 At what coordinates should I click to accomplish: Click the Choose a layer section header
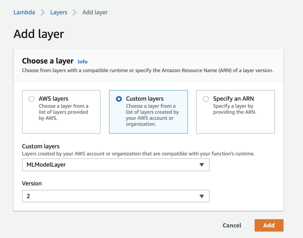pyautogui.click(x=48, y=61)
